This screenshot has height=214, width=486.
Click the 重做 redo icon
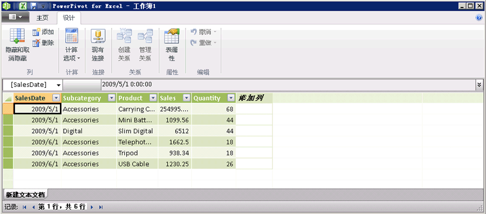[194, 43]
